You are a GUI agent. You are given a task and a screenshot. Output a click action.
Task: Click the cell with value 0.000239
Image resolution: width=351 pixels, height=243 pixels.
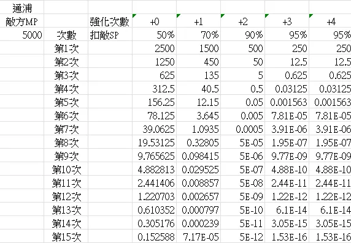[x=199, y=223]
